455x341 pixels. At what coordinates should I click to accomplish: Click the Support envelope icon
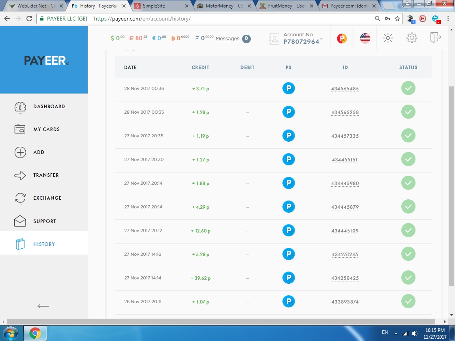(20, 221)
